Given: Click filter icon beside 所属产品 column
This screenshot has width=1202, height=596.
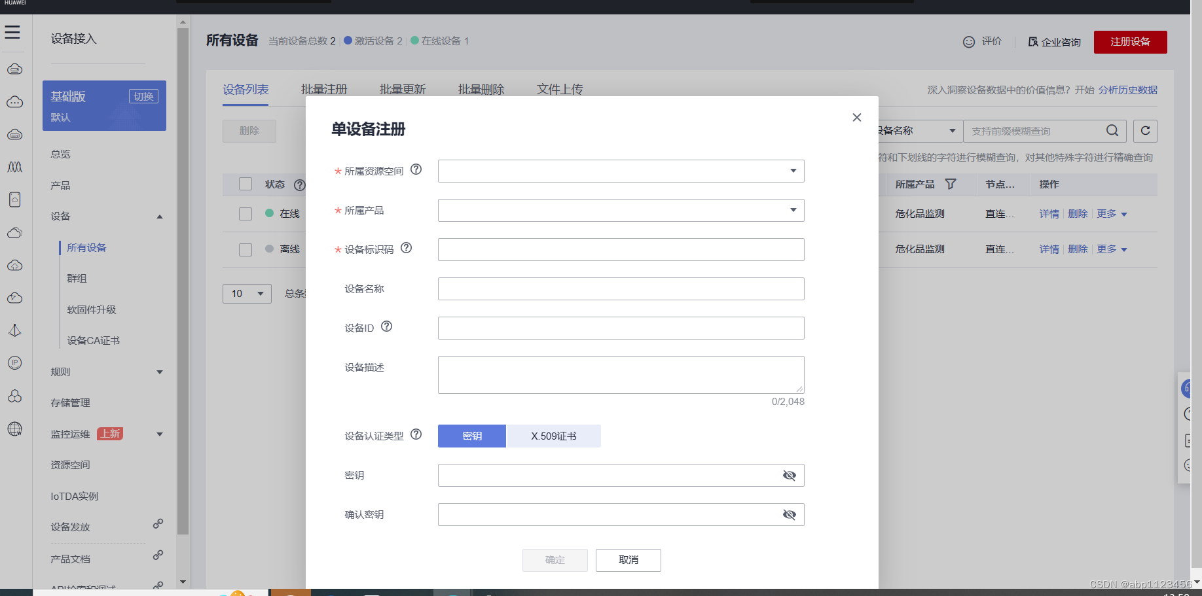Looking at the screenshot, I should pyautogui.click(x=950, y=184).
